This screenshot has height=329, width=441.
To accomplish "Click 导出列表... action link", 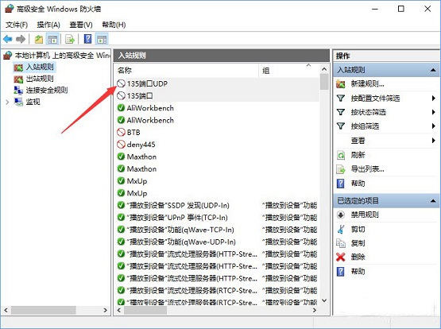I will point(367,169).
